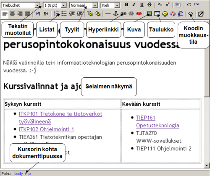Toggle HTML source code editing mode

tap(191, 14)
